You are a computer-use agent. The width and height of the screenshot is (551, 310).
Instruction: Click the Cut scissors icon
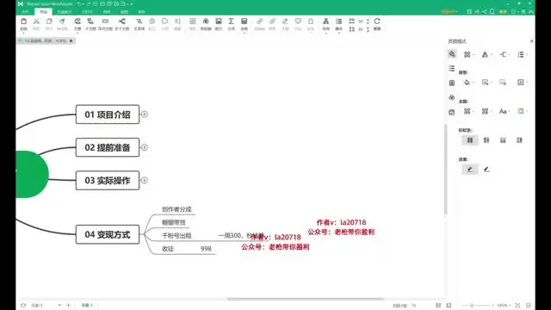[36, 22]
